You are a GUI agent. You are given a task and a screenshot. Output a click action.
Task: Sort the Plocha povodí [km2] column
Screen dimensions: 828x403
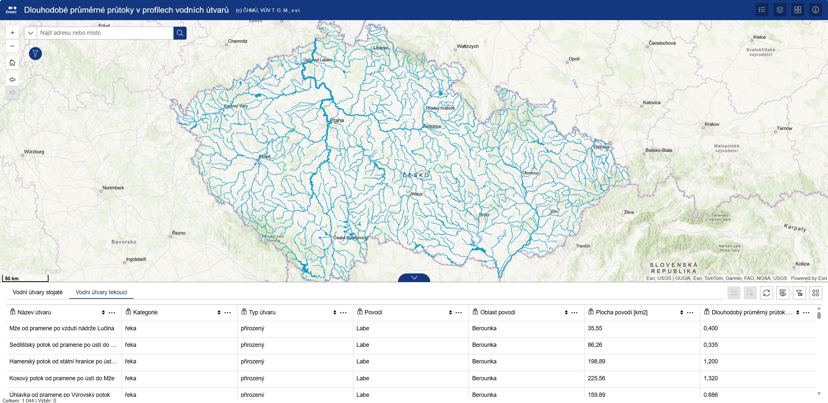(681, 312)
